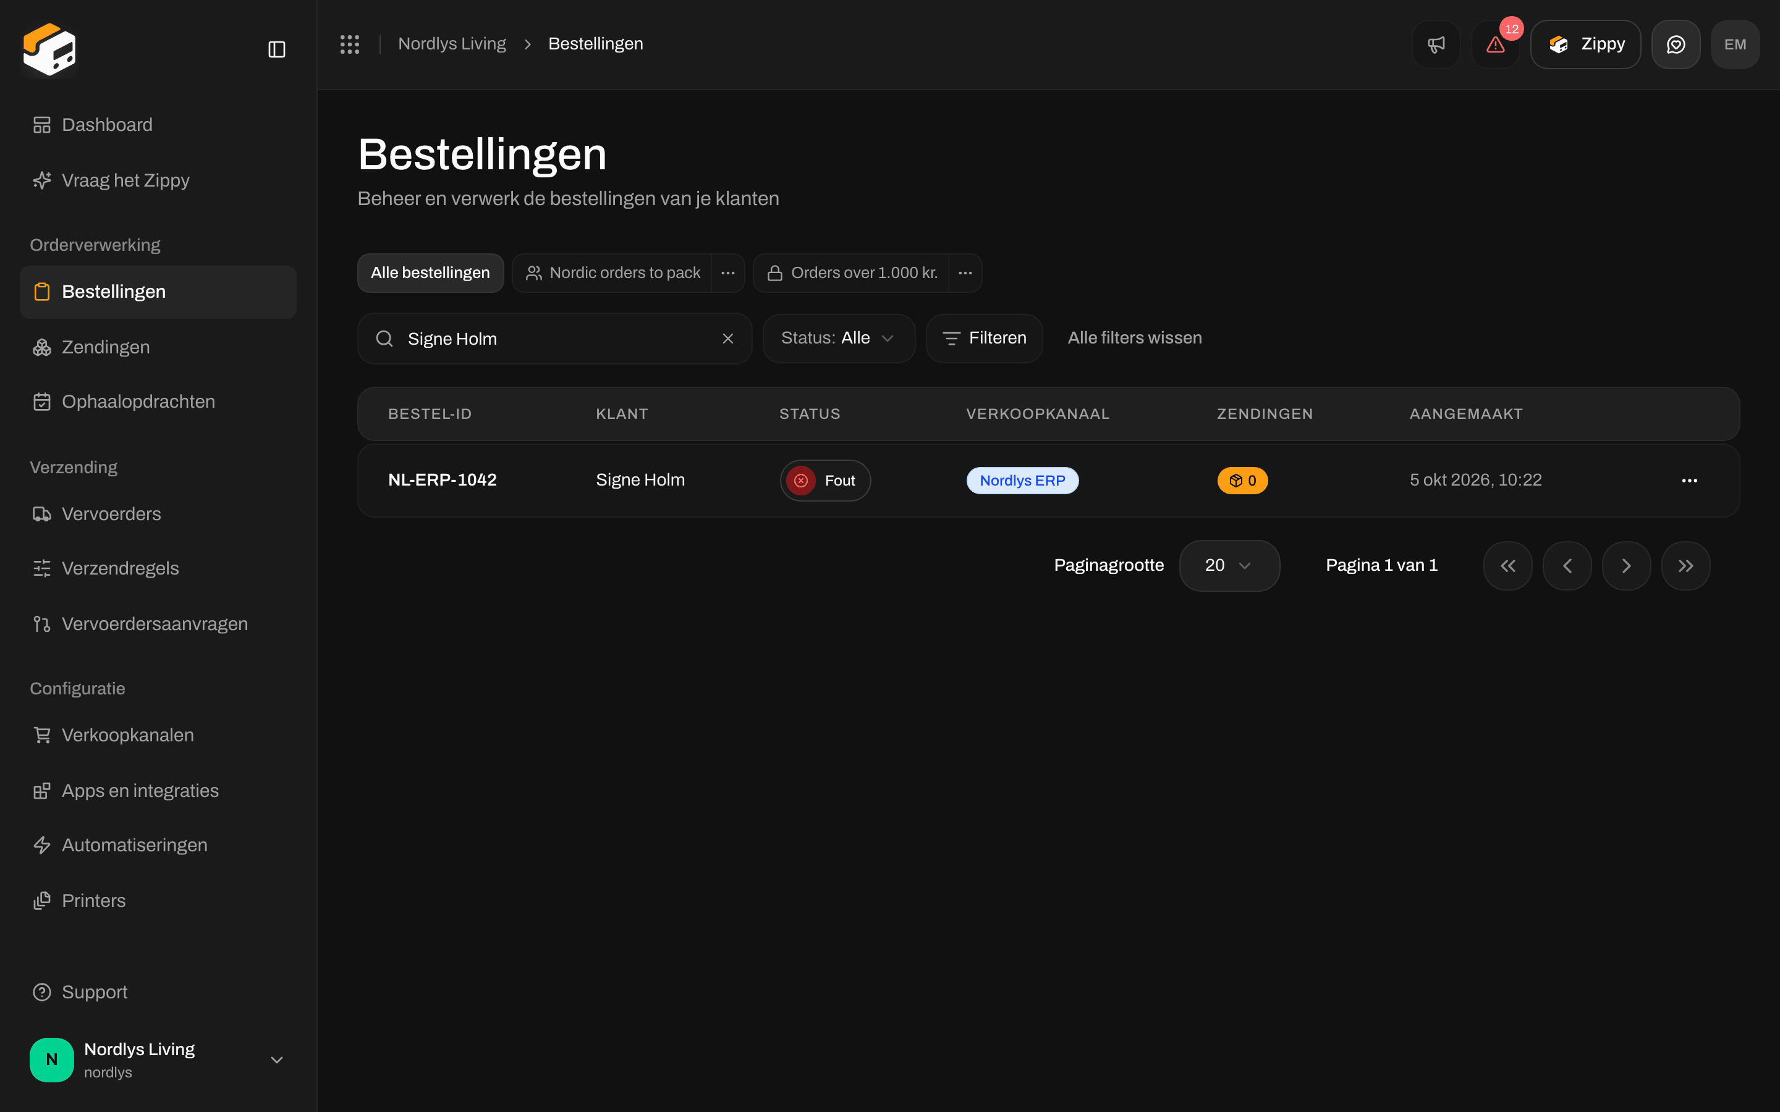Open Printers in the sidebar

(158, 901)
